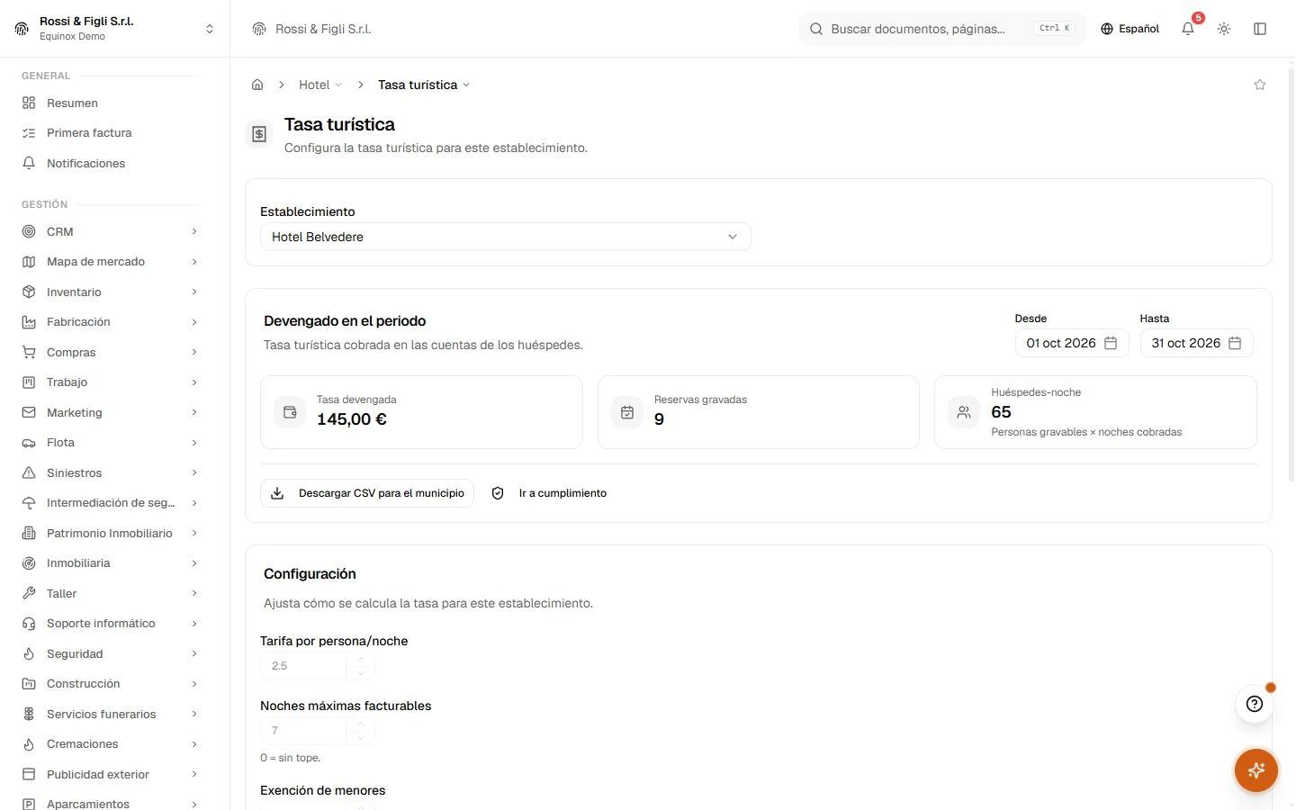Open the Establecimiento dropdown Hotel Belvedere
This screenshot has height=810, width=1296.
[505, 237]
